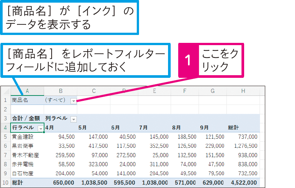Select the 赤井電機 row label cell
The width and height of the screenshot is (295, 188).
click(x=23, y=164)
